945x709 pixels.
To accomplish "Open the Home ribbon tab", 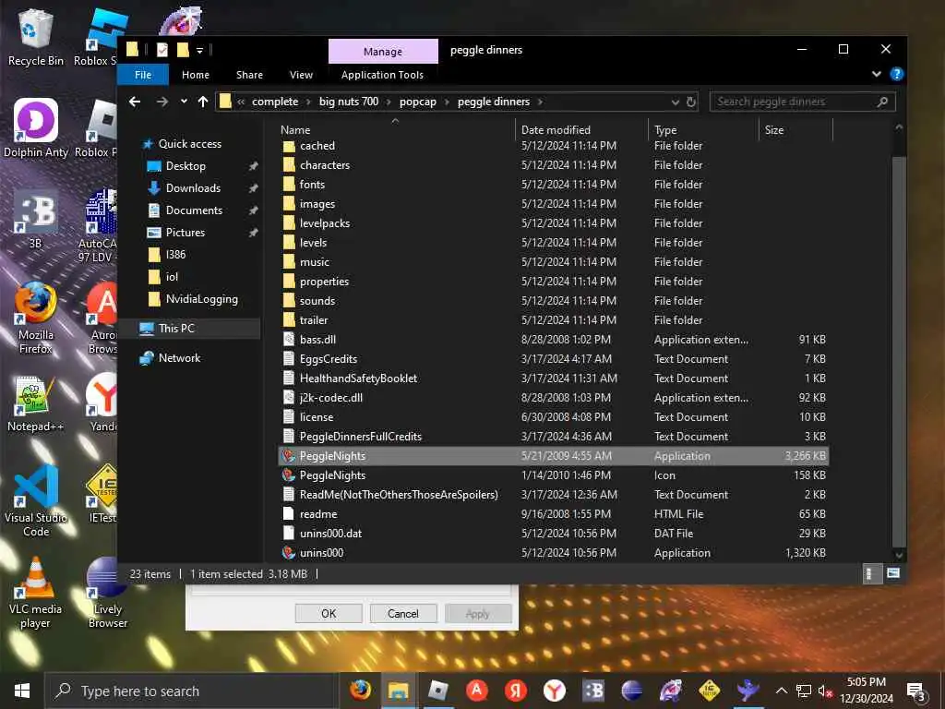I will pyautogui.click(x=196, y=75).
